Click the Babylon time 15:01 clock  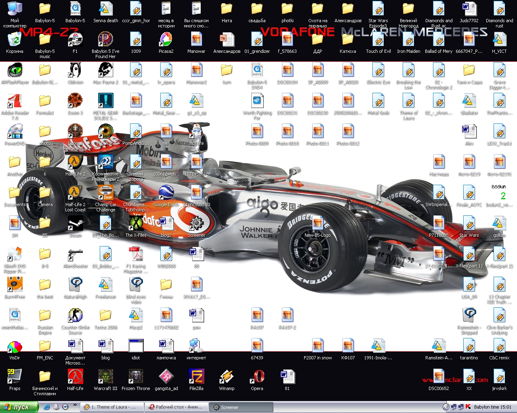[493, 407]
